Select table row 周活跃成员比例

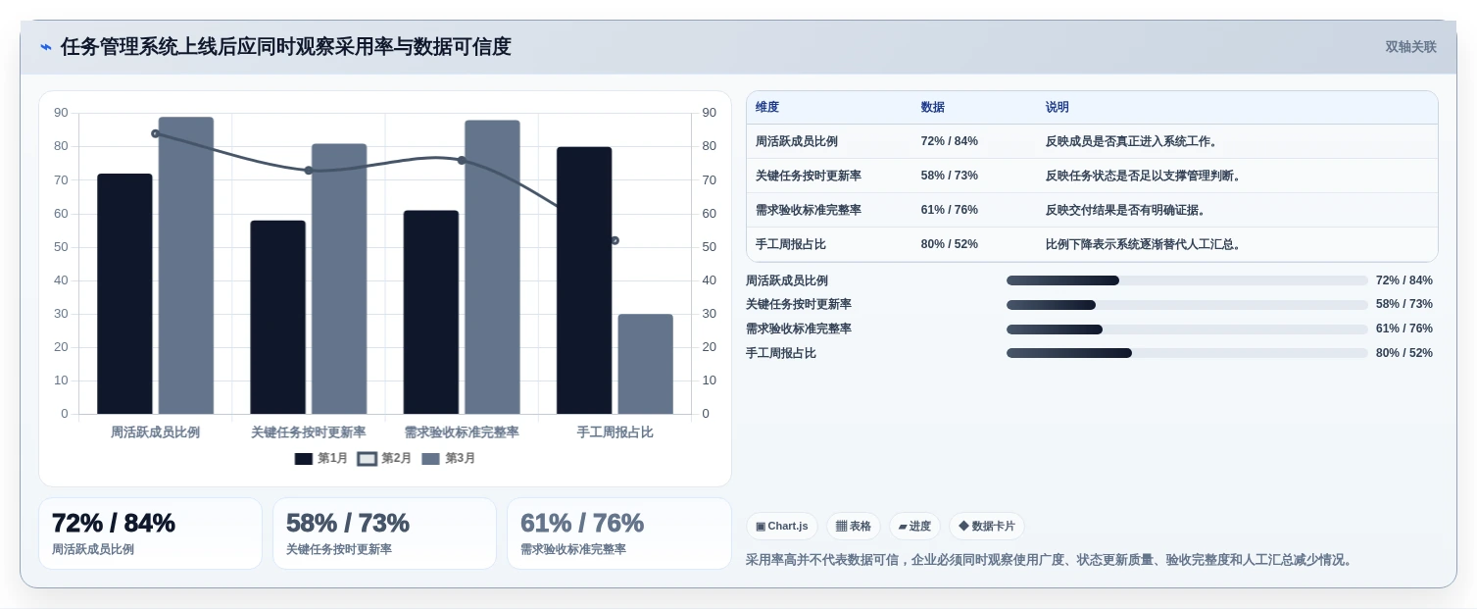click(x=1092, y=141)
